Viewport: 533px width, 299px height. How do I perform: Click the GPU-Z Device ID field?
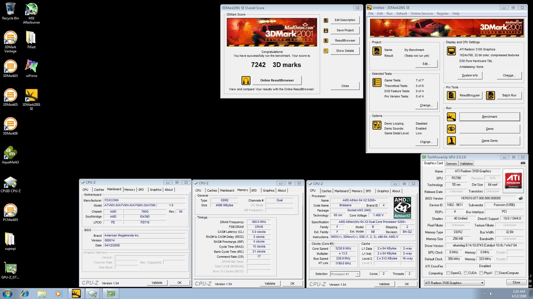point(455,205)
